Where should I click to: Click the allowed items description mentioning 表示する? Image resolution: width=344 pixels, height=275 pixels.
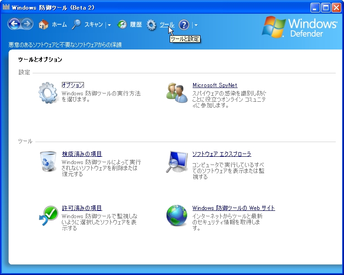[100, 222]
